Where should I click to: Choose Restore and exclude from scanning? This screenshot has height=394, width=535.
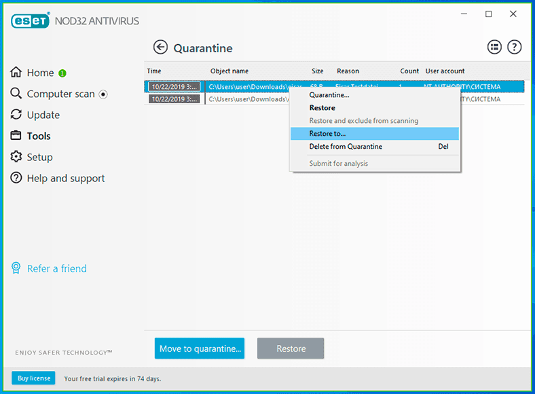(x=375, y=121)
